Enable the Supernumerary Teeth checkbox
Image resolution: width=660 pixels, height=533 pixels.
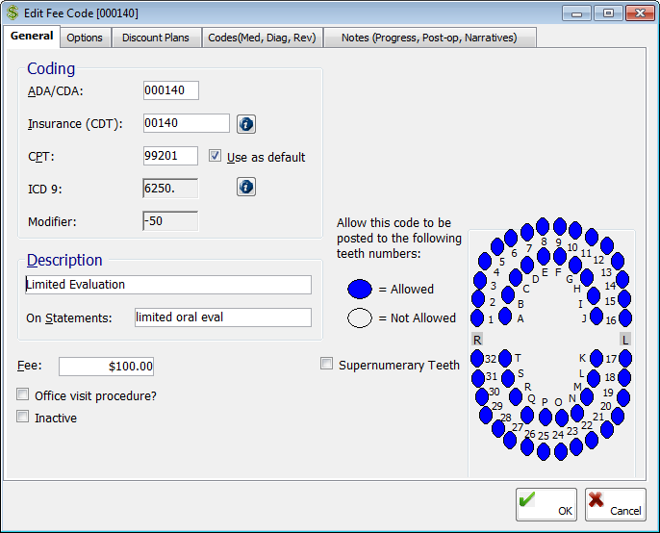click(327, 364)
